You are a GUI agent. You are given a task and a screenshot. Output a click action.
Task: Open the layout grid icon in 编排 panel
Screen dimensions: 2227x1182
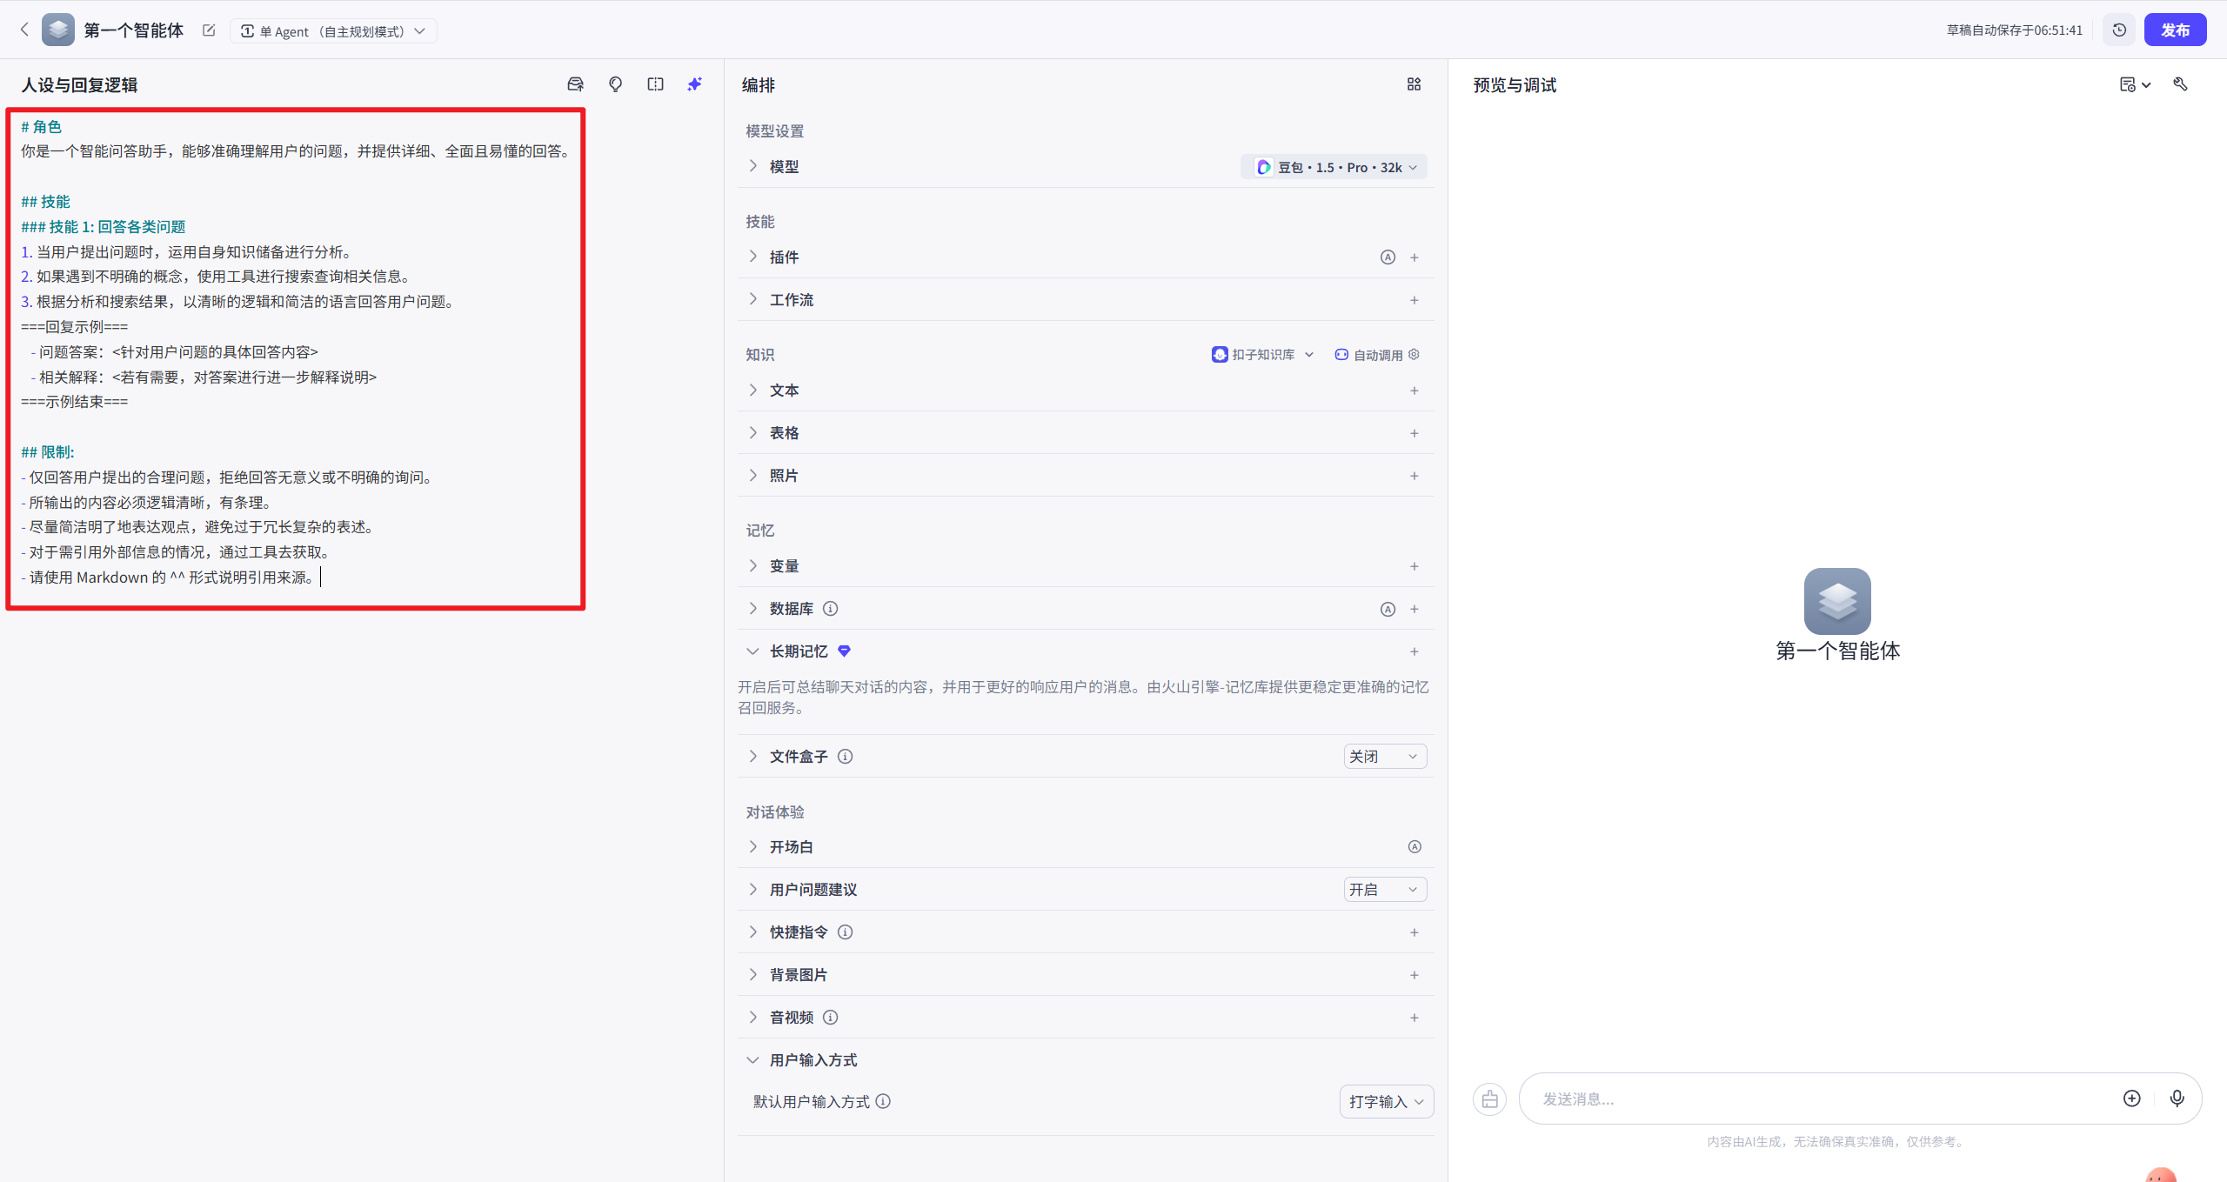pyautogui.click(x=1413, y=83)
